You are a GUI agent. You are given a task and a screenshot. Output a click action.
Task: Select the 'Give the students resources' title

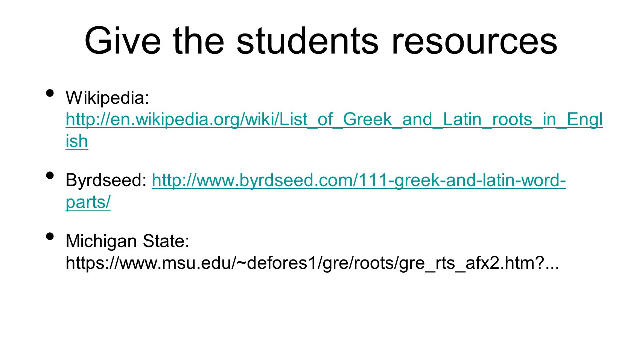coord(321,41)
